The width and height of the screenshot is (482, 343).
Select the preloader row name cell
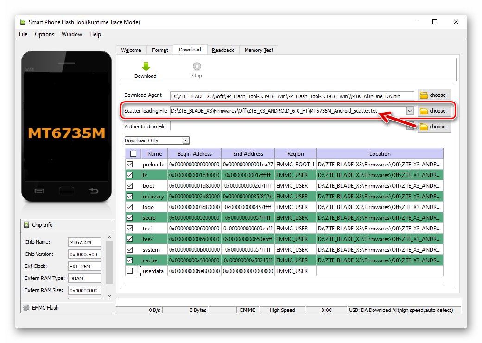tap(154, 165)
